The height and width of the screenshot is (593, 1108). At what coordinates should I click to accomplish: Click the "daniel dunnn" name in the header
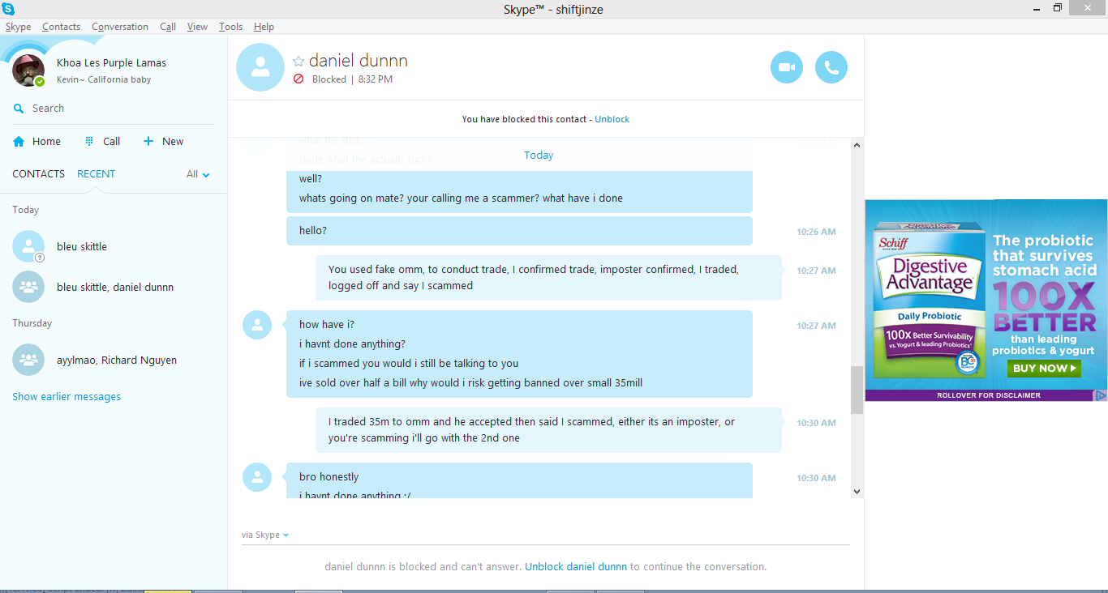(x=359, y=61)
